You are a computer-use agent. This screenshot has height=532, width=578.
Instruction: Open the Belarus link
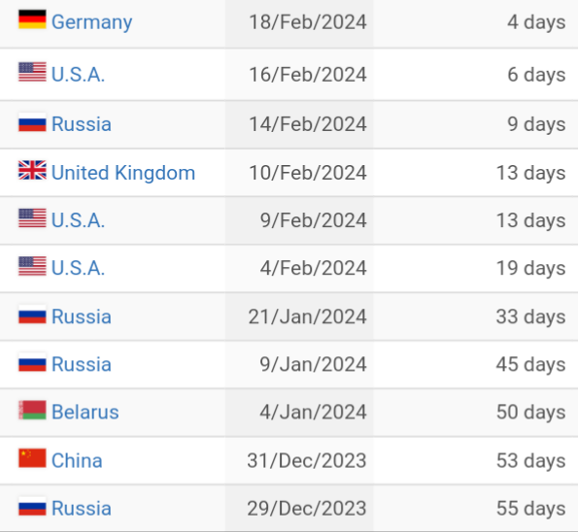click(85, 412)
